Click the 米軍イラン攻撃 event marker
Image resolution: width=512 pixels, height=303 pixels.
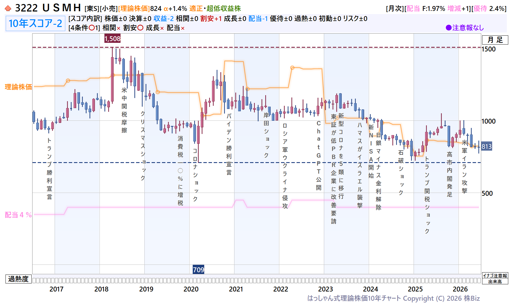point(465,167)
